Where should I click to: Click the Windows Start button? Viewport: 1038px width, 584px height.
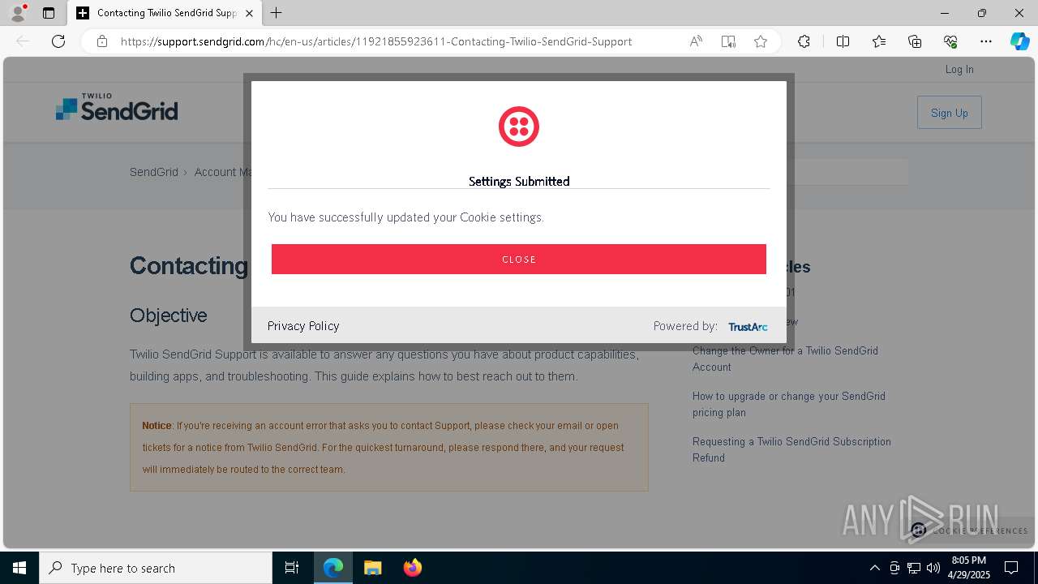tap(19, 568)
